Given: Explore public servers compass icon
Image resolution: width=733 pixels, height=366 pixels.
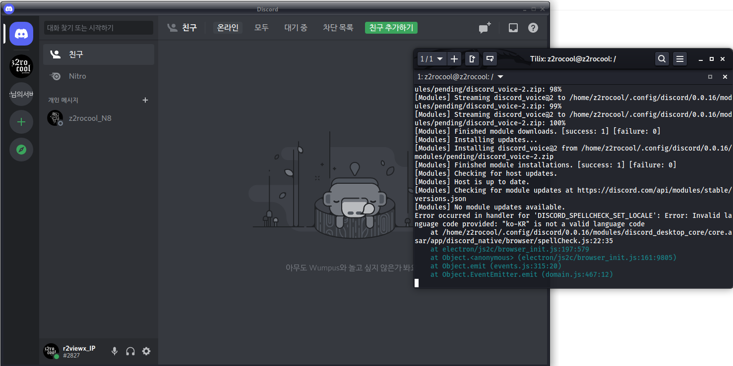Looking at the screenshot, I should point(21,150).
